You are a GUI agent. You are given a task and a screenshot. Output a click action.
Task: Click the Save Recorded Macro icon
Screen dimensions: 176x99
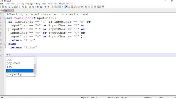click(x=98, y=7)
